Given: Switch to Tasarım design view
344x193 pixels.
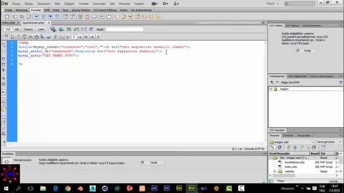Looking at the screenshot, I should (28, 29).
